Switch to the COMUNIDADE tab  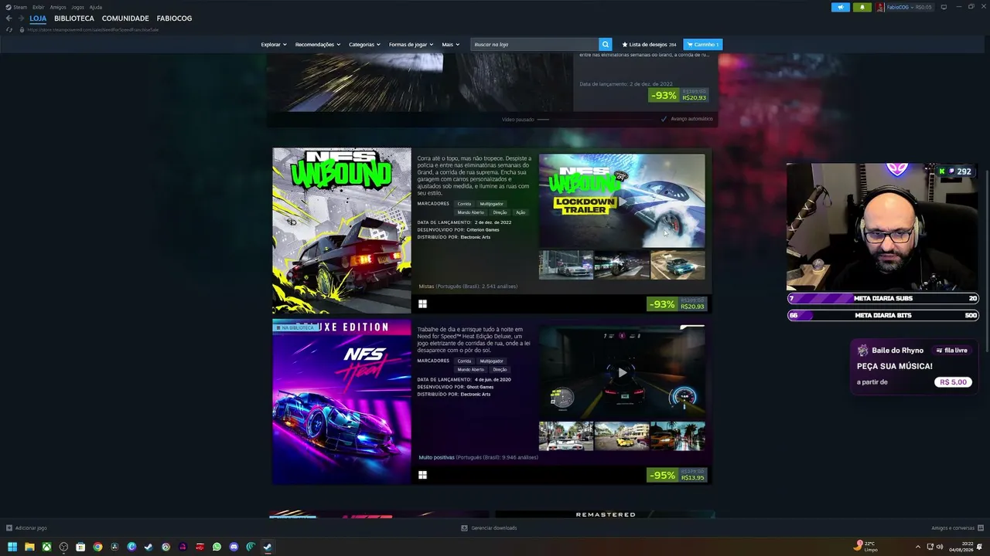[125, 19]
